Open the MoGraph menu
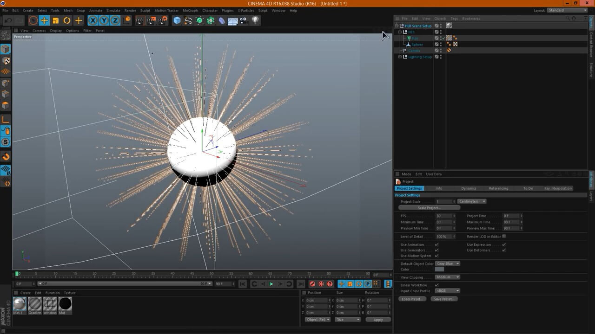The image size is (595, 334). click(x=190, y=10)
